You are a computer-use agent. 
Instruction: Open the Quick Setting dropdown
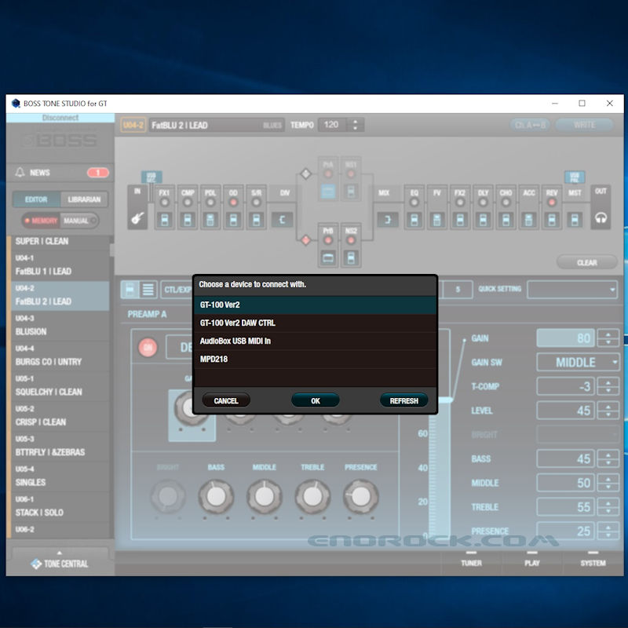point(572,290)
